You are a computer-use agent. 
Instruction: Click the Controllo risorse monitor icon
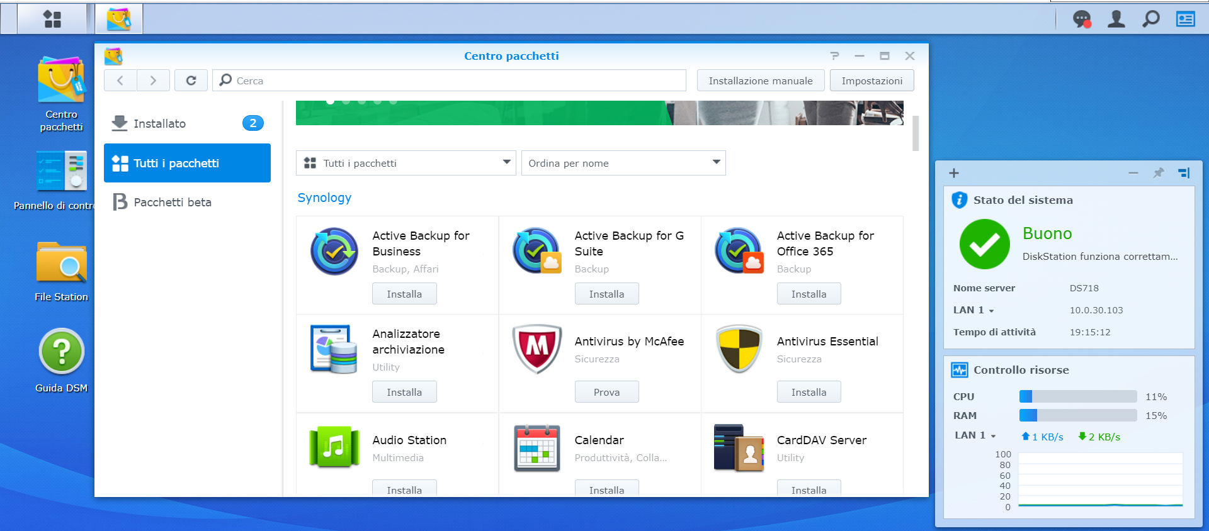point(960,370)
